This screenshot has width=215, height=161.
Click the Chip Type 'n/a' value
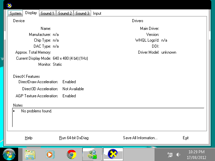(x=56, y=40)
